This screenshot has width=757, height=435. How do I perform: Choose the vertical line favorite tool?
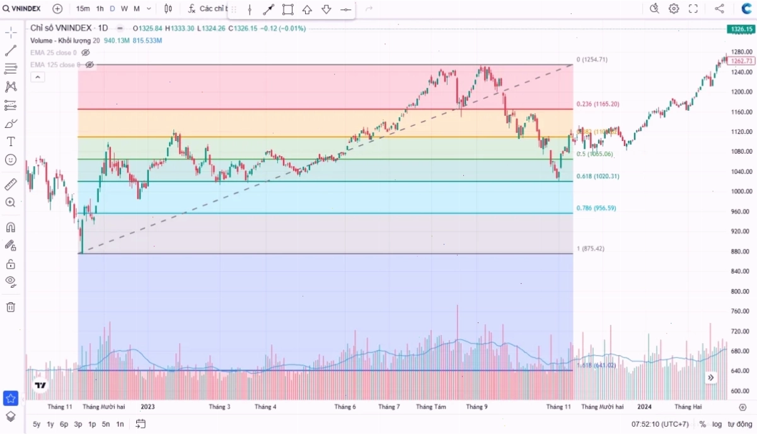[x=250, y=9]
